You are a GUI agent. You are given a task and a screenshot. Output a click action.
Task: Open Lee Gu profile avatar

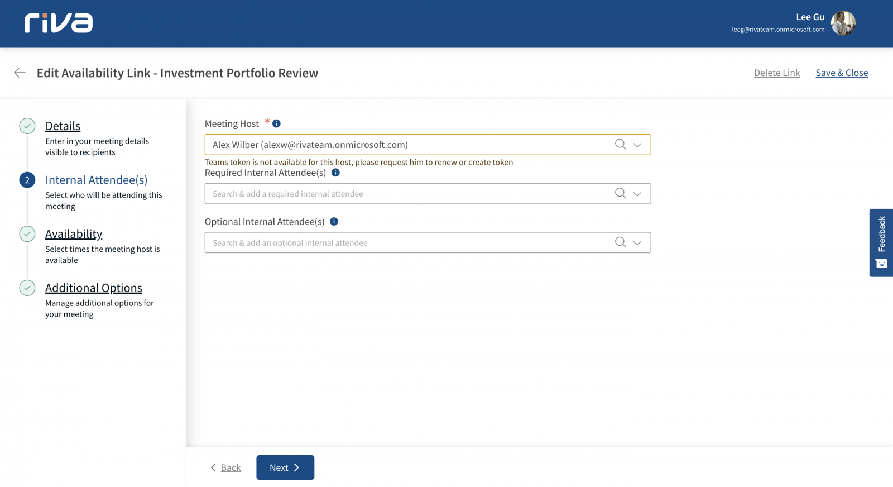843,23
